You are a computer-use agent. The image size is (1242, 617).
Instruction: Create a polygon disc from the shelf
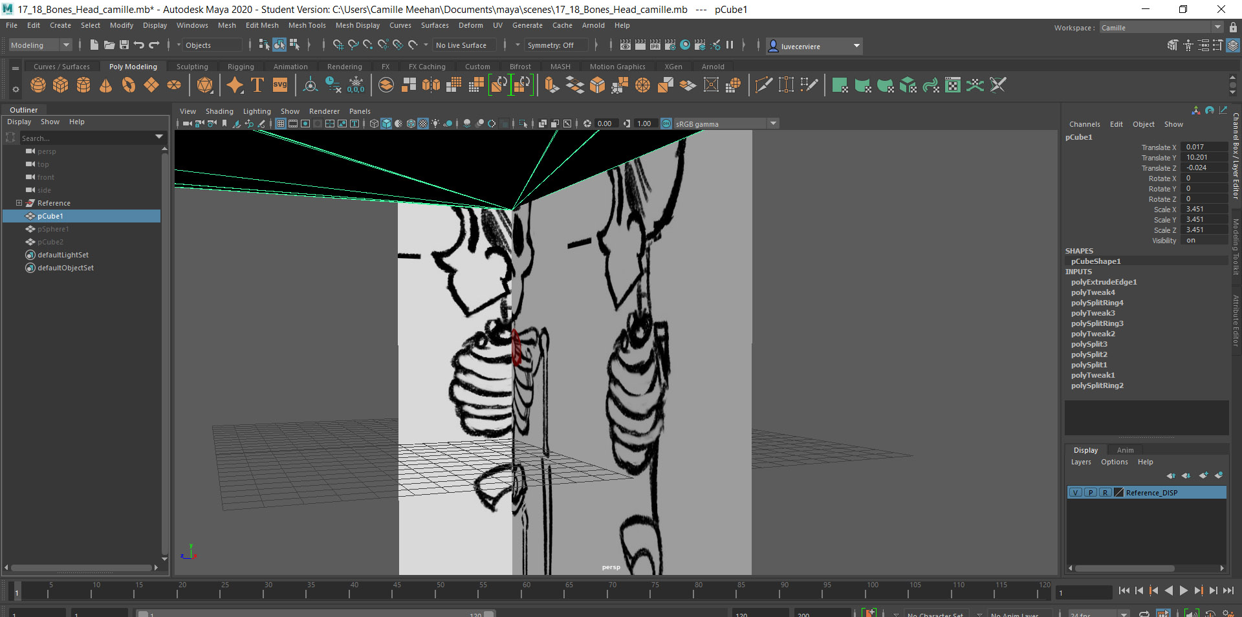pyautogui.click(x=174, y=85)
